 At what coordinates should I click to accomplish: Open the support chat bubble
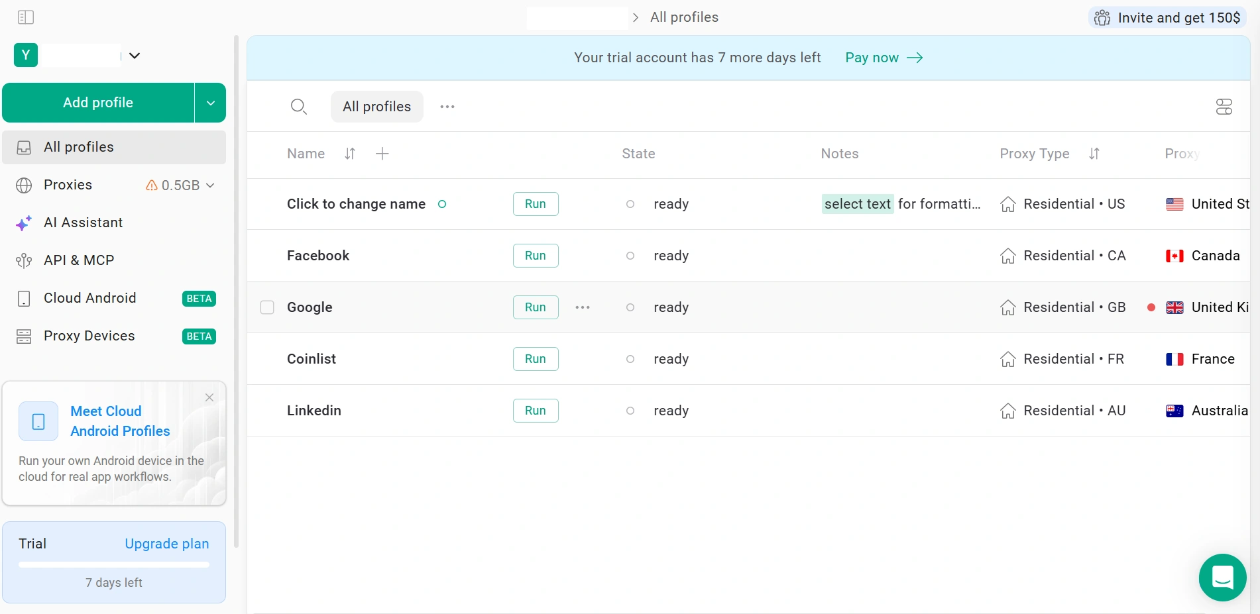coord(1222,577)
